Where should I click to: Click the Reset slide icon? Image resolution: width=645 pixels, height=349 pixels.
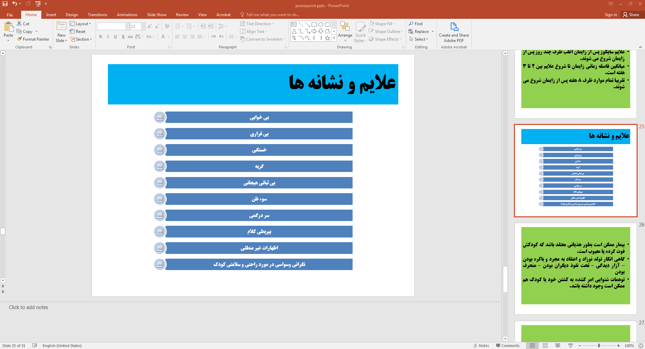pos(78,32)
